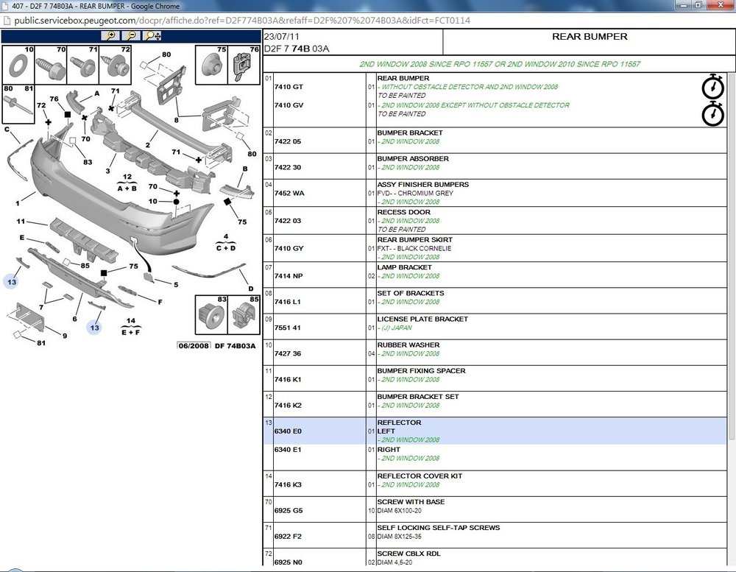Select the zoom and pan tool icon
This screenshot has height=572, width=736.
click(x=152, y=35)
